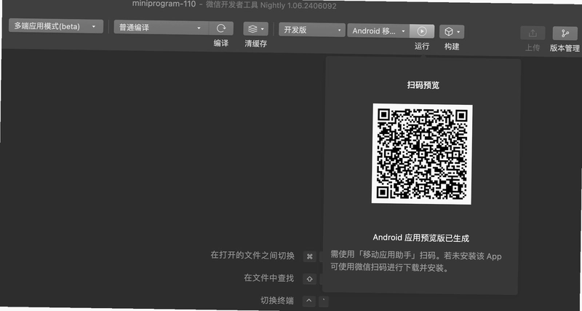Image resolution: width=582 pixels, height=311 pixels.
Task: Click the 编译 label under refresh
Action: (x=221, y=43)
